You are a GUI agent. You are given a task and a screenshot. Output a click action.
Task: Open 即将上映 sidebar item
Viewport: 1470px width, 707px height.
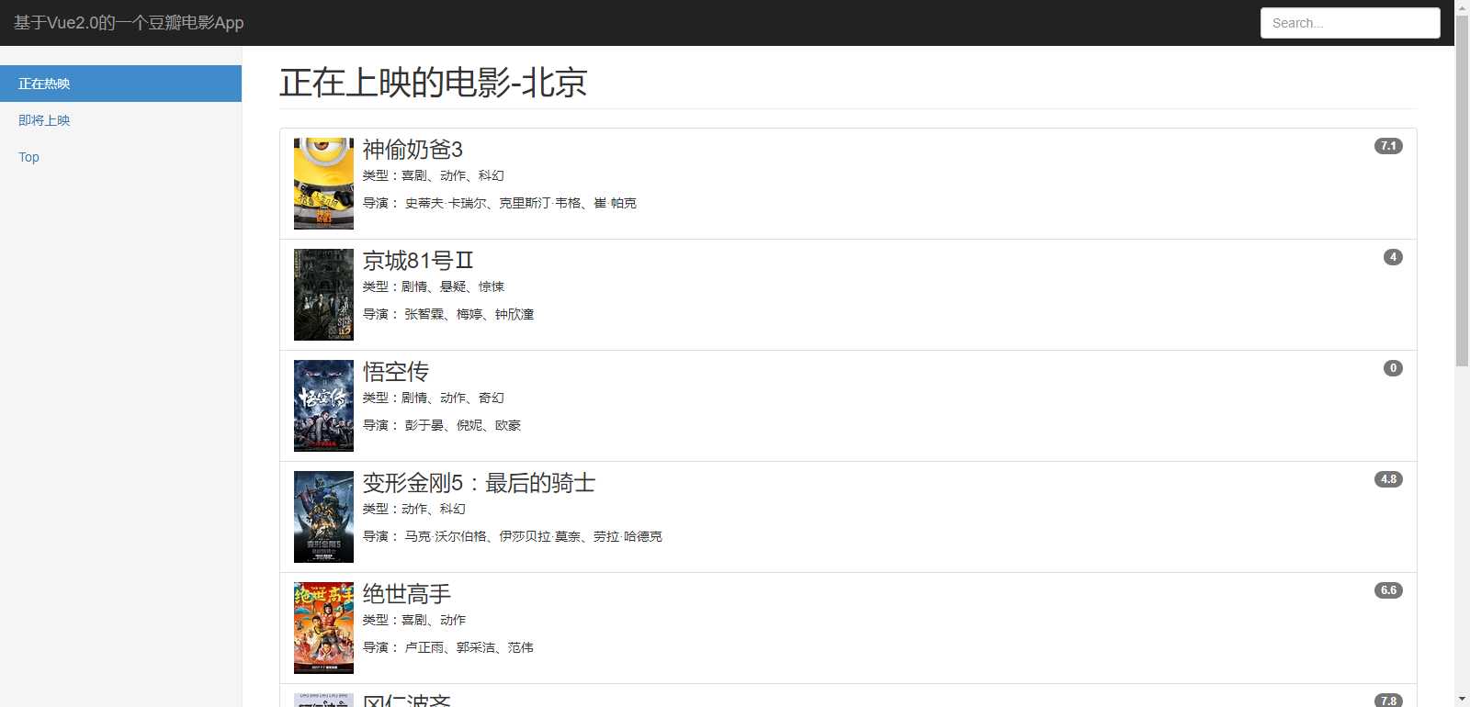pyautogui.click(x=121, y=120)
